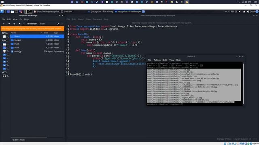The width and height of the screenshot is (259, 145).
Task: Switch to Shell No. 1 taskbar item
Action: tap(67, 12)
